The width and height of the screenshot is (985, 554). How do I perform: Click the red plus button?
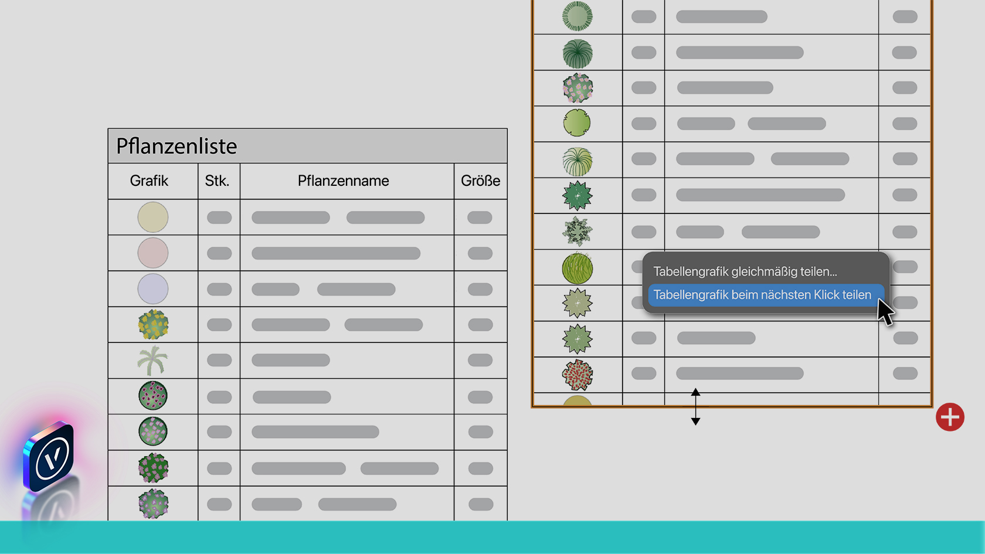950,417
